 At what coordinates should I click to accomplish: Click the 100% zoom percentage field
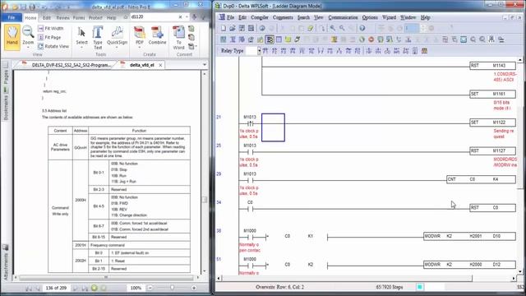(136, 288)
